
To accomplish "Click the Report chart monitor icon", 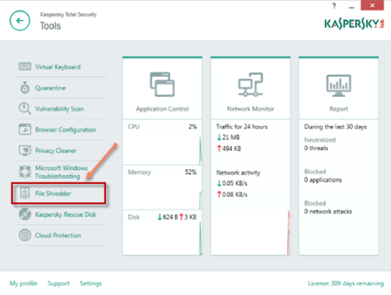I will click(339, 85).
